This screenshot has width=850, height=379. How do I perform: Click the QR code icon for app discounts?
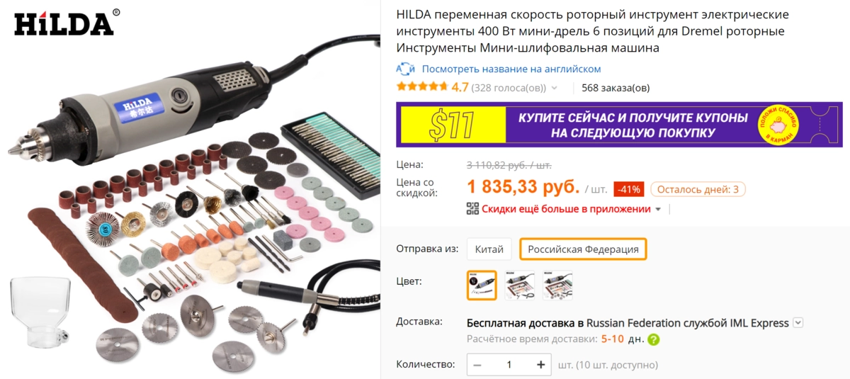point(472,208)
